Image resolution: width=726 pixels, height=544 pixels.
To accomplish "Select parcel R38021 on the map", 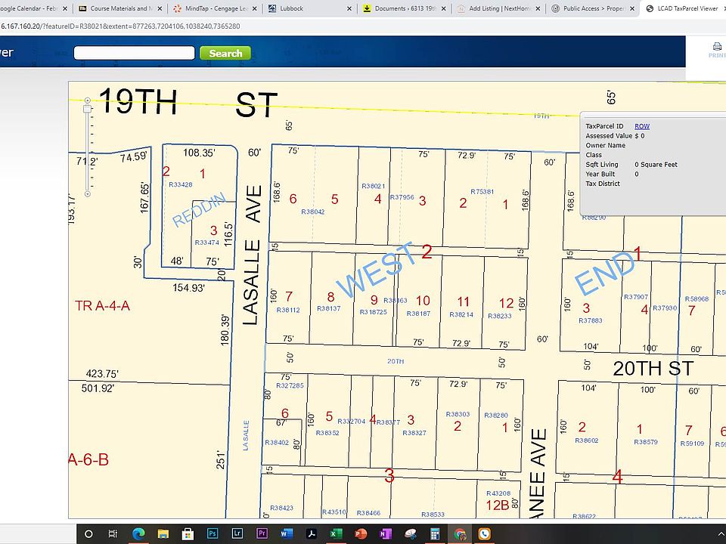I will [373, 187].
